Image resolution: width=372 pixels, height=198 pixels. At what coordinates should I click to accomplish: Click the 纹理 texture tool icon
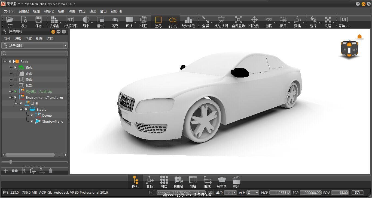tap(328, 20)
